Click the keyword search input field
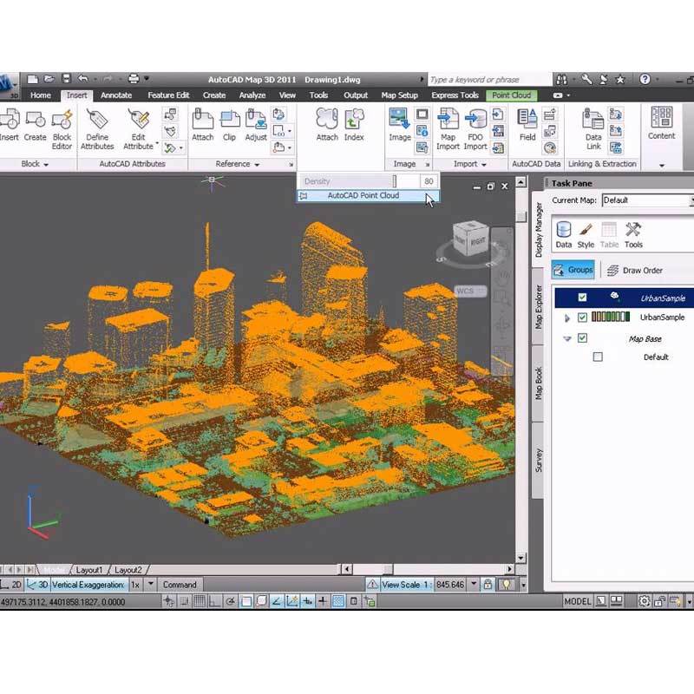The image size is (694, 694). (x=490, y=80)
